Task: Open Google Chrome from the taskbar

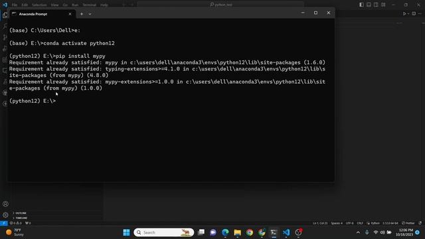Action: (x=250, y=232)
